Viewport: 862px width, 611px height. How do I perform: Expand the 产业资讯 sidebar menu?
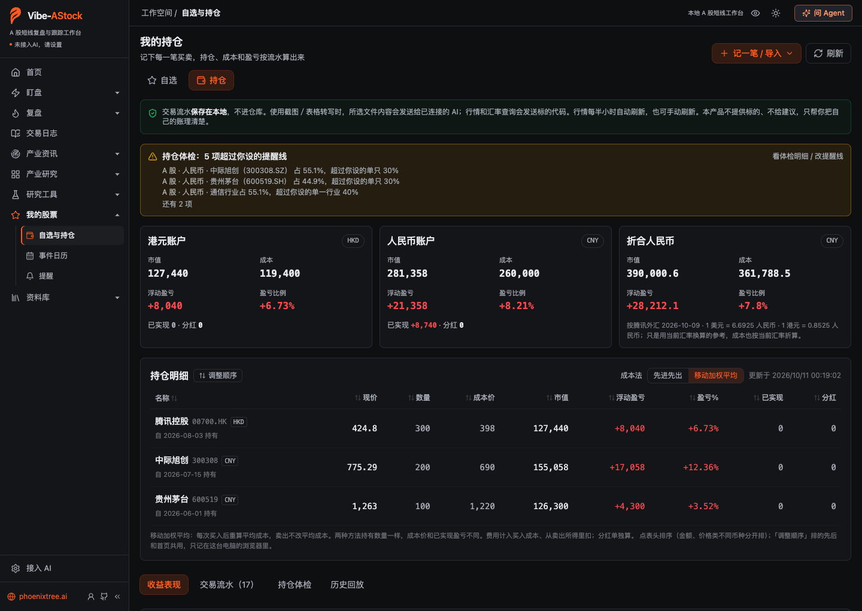pyautogui.click(x=65, y=154)
